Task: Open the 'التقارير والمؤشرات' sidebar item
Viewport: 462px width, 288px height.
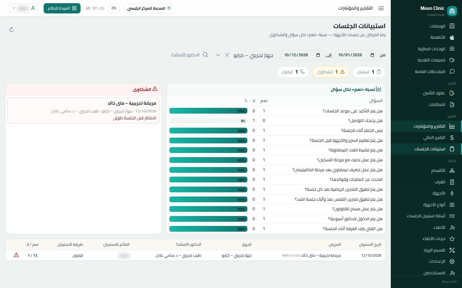Action: click(426, 126)
